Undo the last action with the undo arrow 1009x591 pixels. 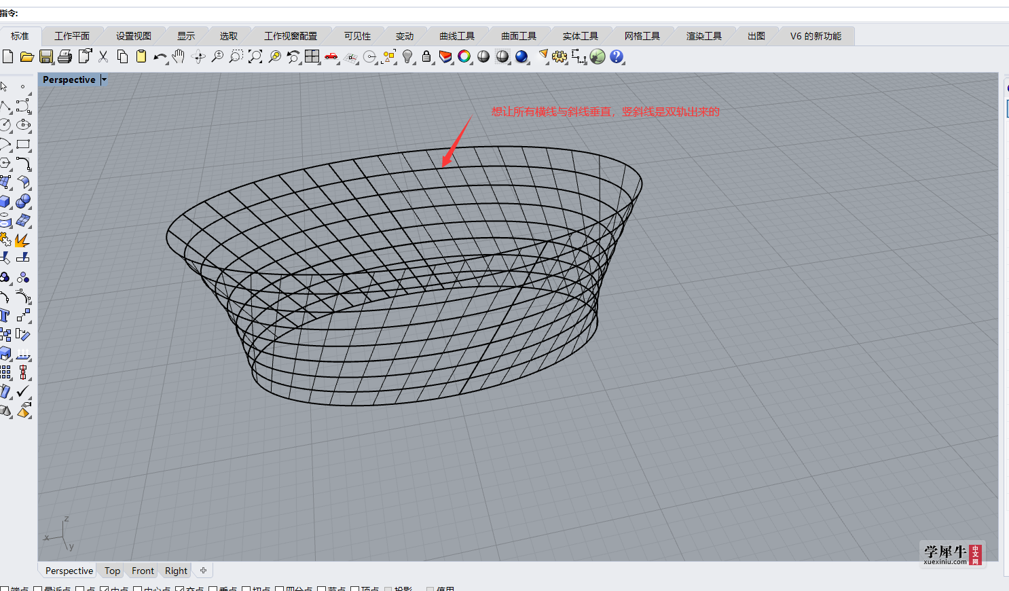point(160,57)
